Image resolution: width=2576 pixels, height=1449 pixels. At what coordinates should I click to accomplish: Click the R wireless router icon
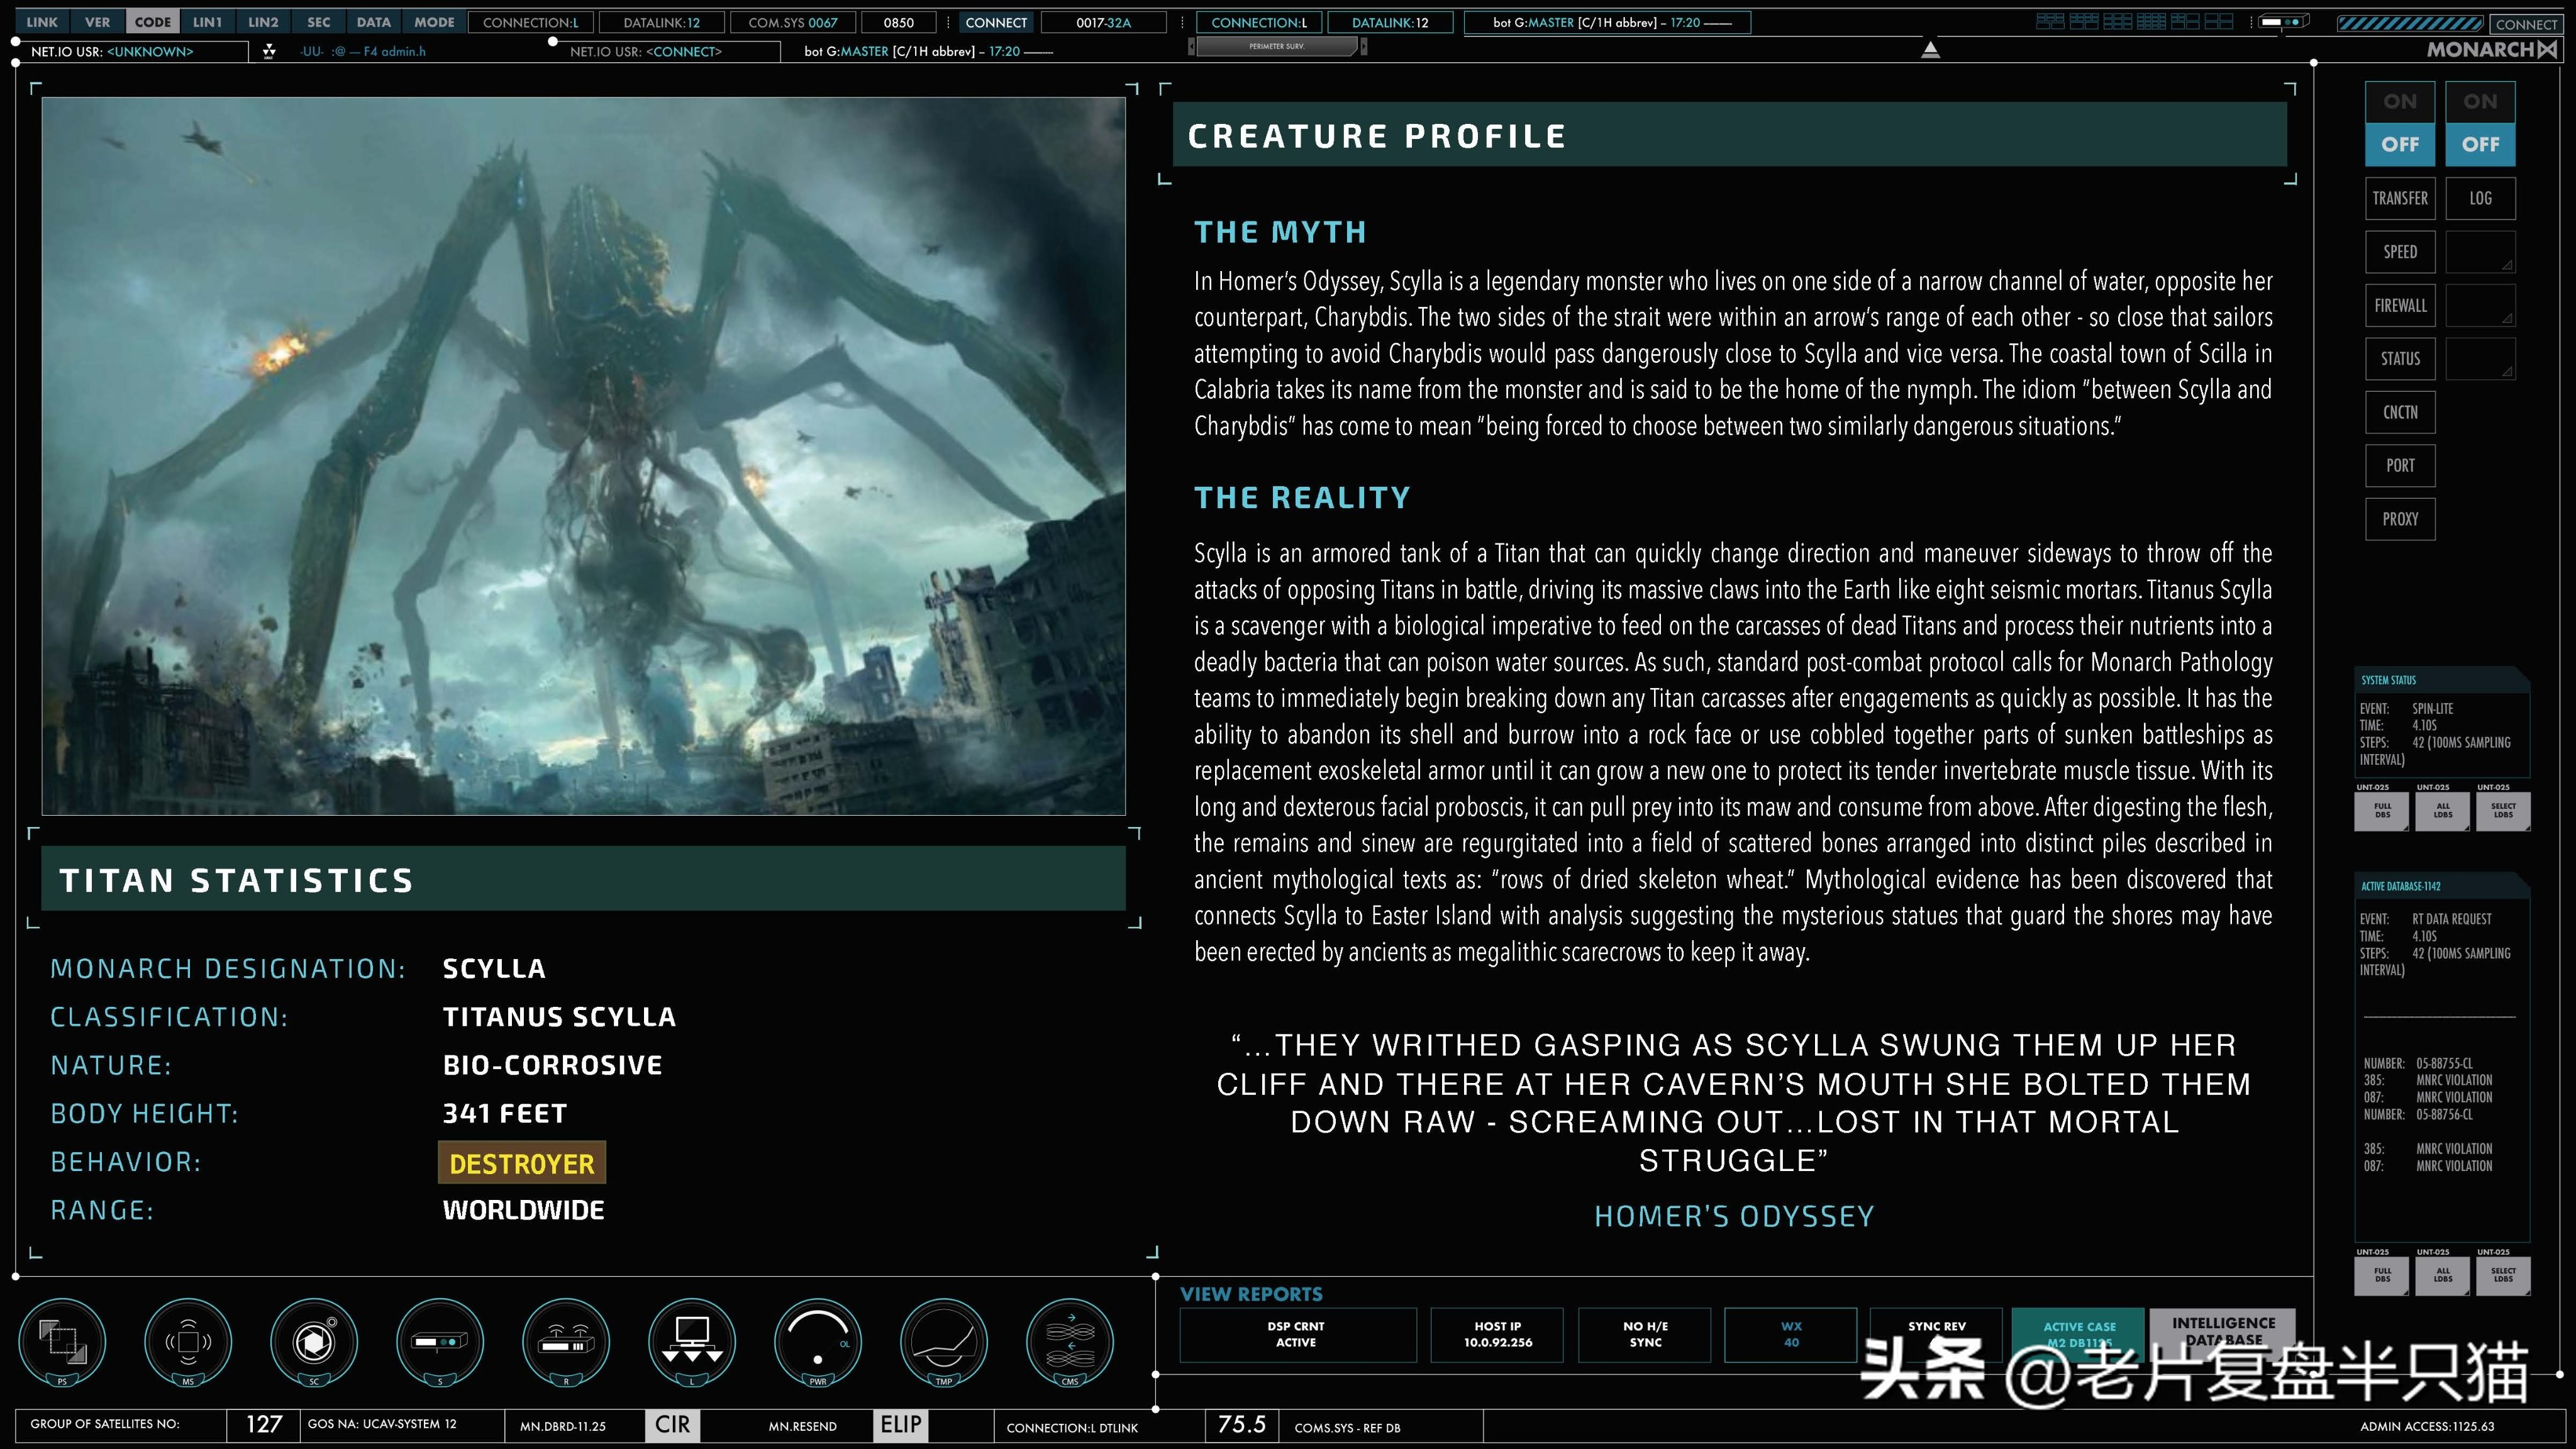coord(566,1341)
